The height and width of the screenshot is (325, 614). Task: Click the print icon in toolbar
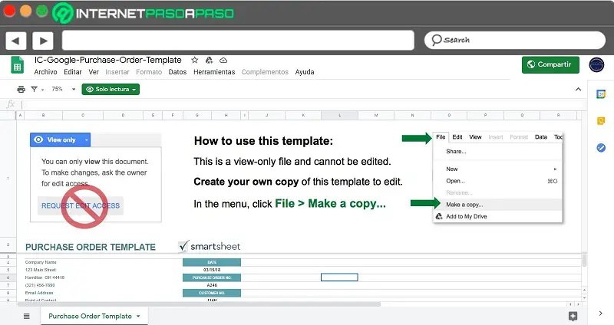point(21,89)
